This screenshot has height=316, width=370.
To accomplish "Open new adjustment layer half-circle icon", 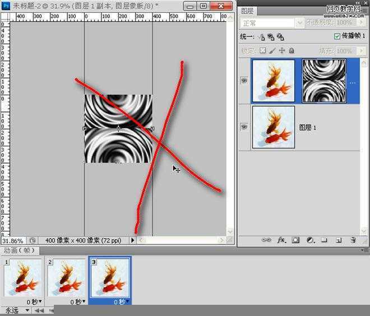I will pyautogui.click(x=310, y=240).
